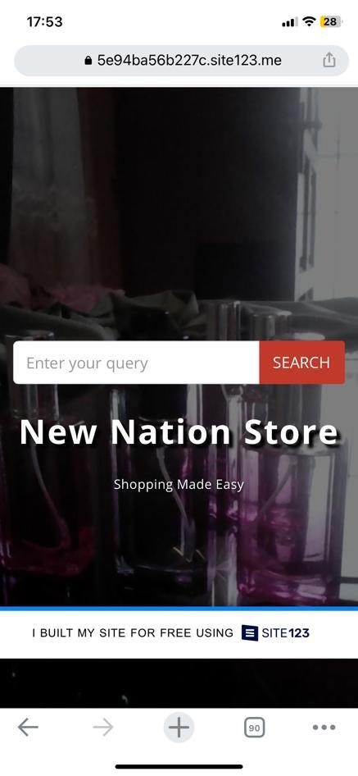Focus the 'Enter your query' search field

(x=136, y=363)
